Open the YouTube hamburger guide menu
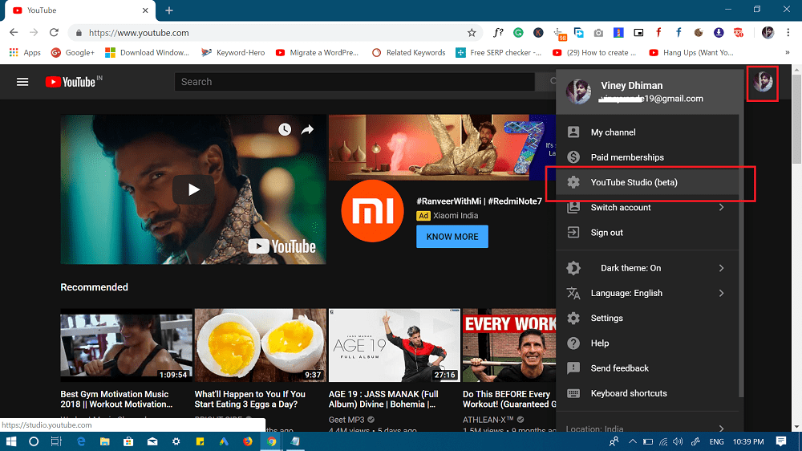This screenshot has width=802, height=451. coord(22,82)
